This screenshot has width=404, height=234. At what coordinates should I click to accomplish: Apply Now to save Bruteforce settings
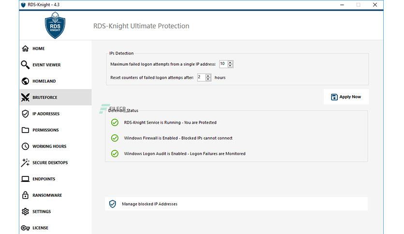pos(346,97)
